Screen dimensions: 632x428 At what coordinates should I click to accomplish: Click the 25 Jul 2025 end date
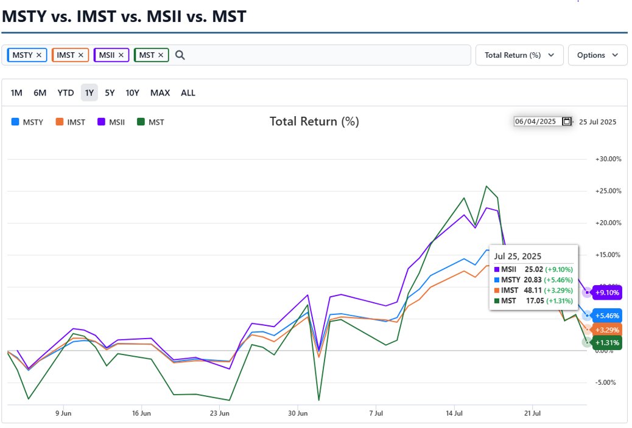point(597,122)
